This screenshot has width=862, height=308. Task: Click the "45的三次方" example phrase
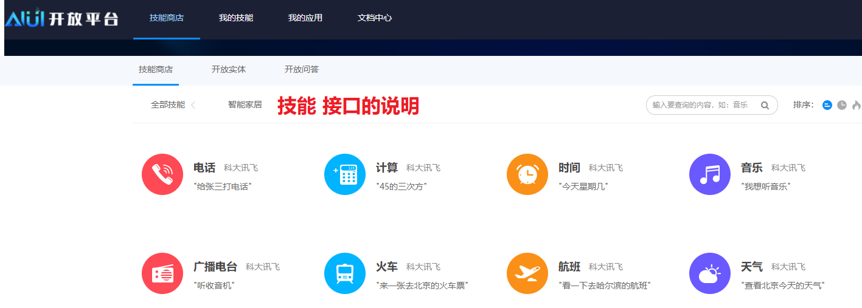(401, 187)
